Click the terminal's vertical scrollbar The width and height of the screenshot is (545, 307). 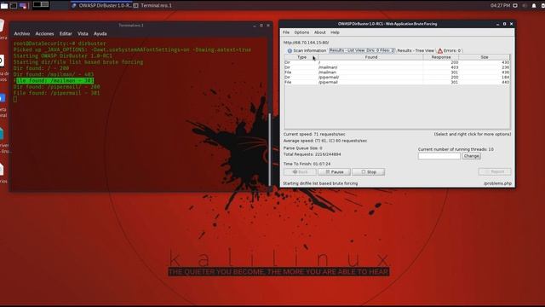[x=270, y=150]
